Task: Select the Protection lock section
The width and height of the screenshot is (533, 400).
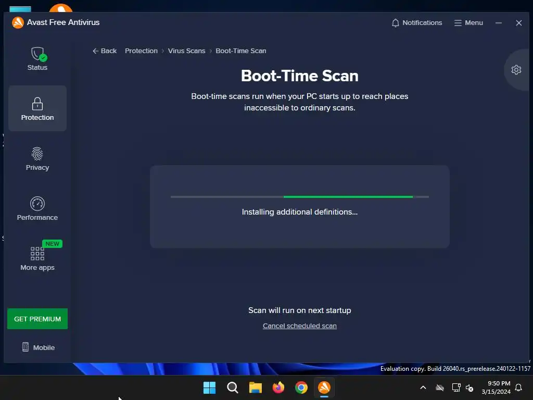Action: 37,108
